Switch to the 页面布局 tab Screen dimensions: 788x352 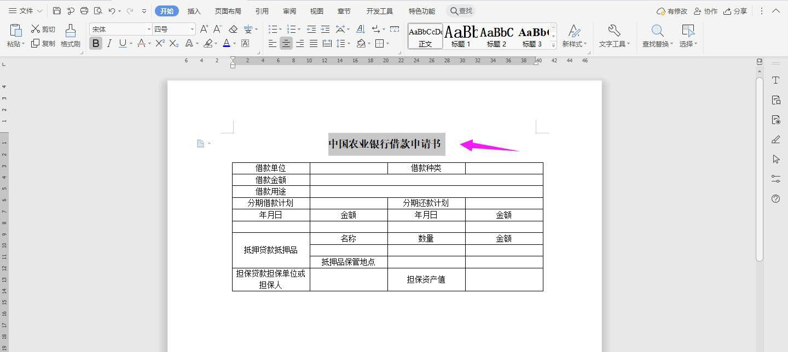tap(228, 11)
